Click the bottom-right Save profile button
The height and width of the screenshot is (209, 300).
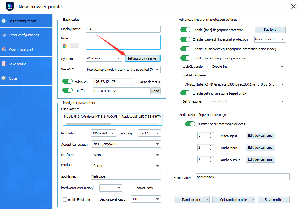tap(274, 200)
